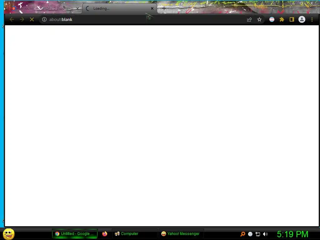Maximize the Chrome window
The image size is (320, 240).
point(301,3)
